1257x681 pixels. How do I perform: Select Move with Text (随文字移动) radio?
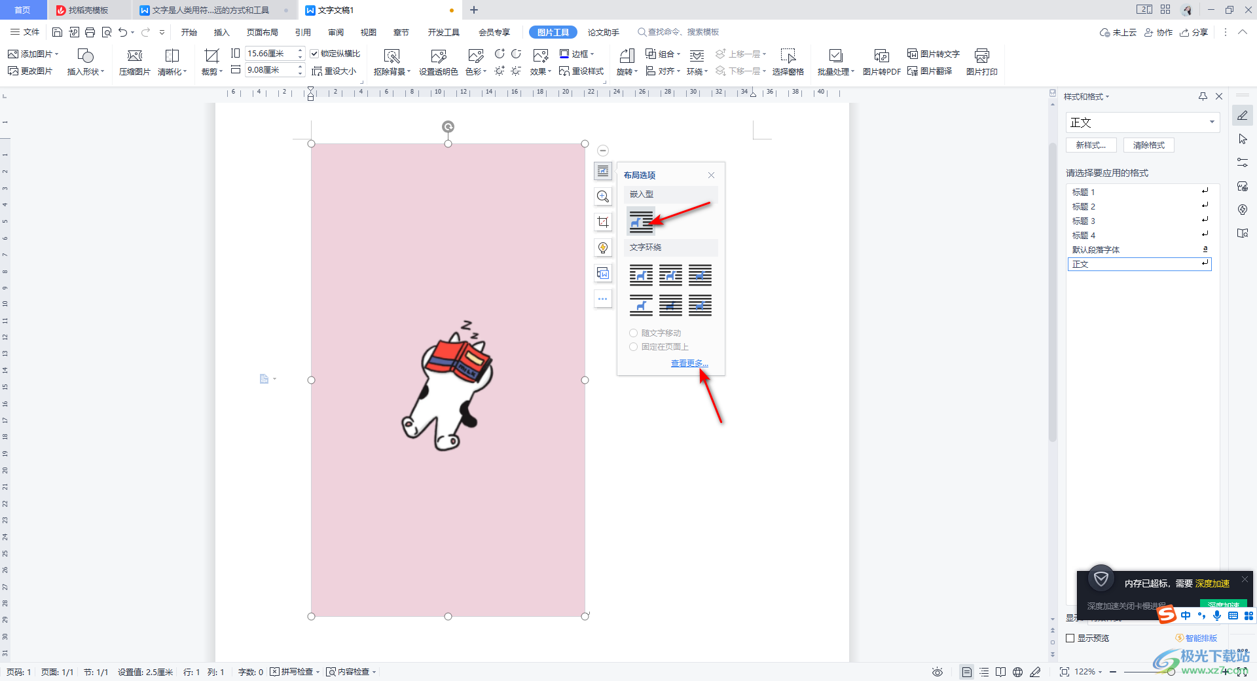(633, 333)
